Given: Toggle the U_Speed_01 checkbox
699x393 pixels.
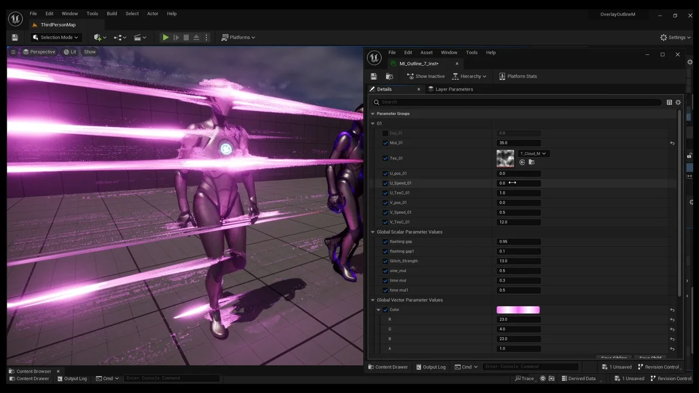Looking at the screenshot, I should [385, 183].
